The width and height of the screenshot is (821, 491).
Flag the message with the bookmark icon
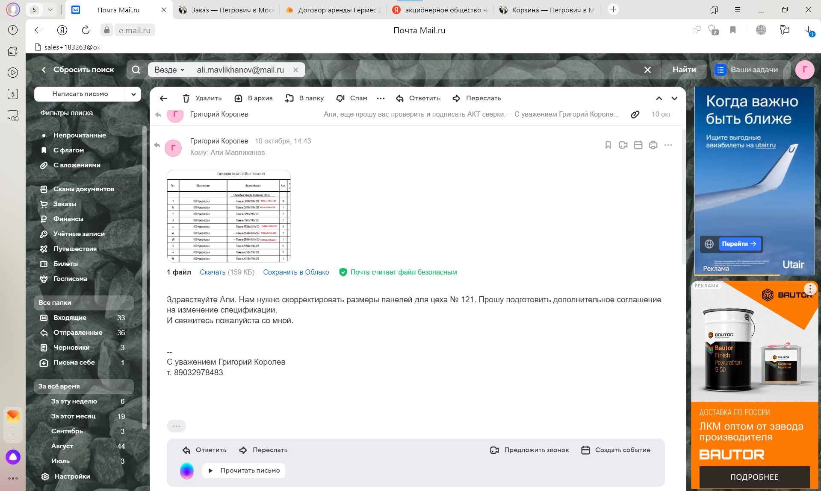[608, 145]
